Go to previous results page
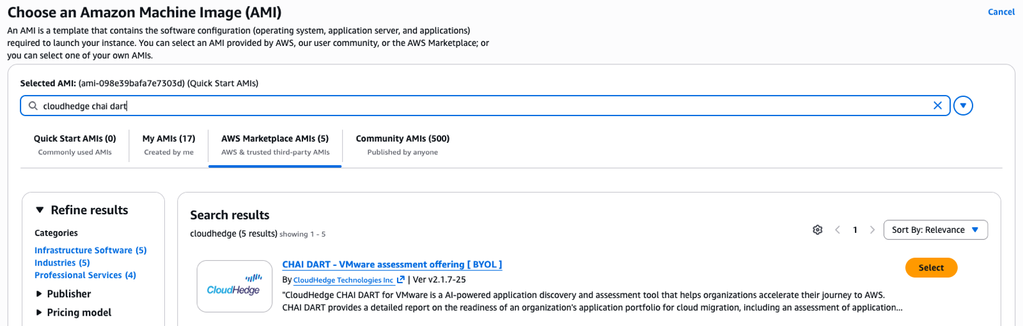Screen dimensions: 1023x326 click(x=838, y=230)
